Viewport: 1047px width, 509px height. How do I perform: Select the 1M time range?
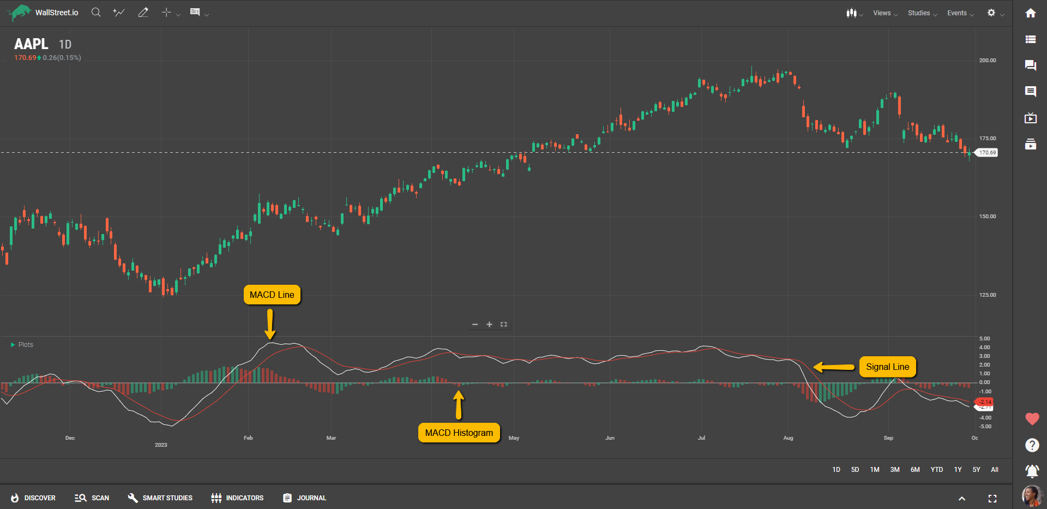875,470
